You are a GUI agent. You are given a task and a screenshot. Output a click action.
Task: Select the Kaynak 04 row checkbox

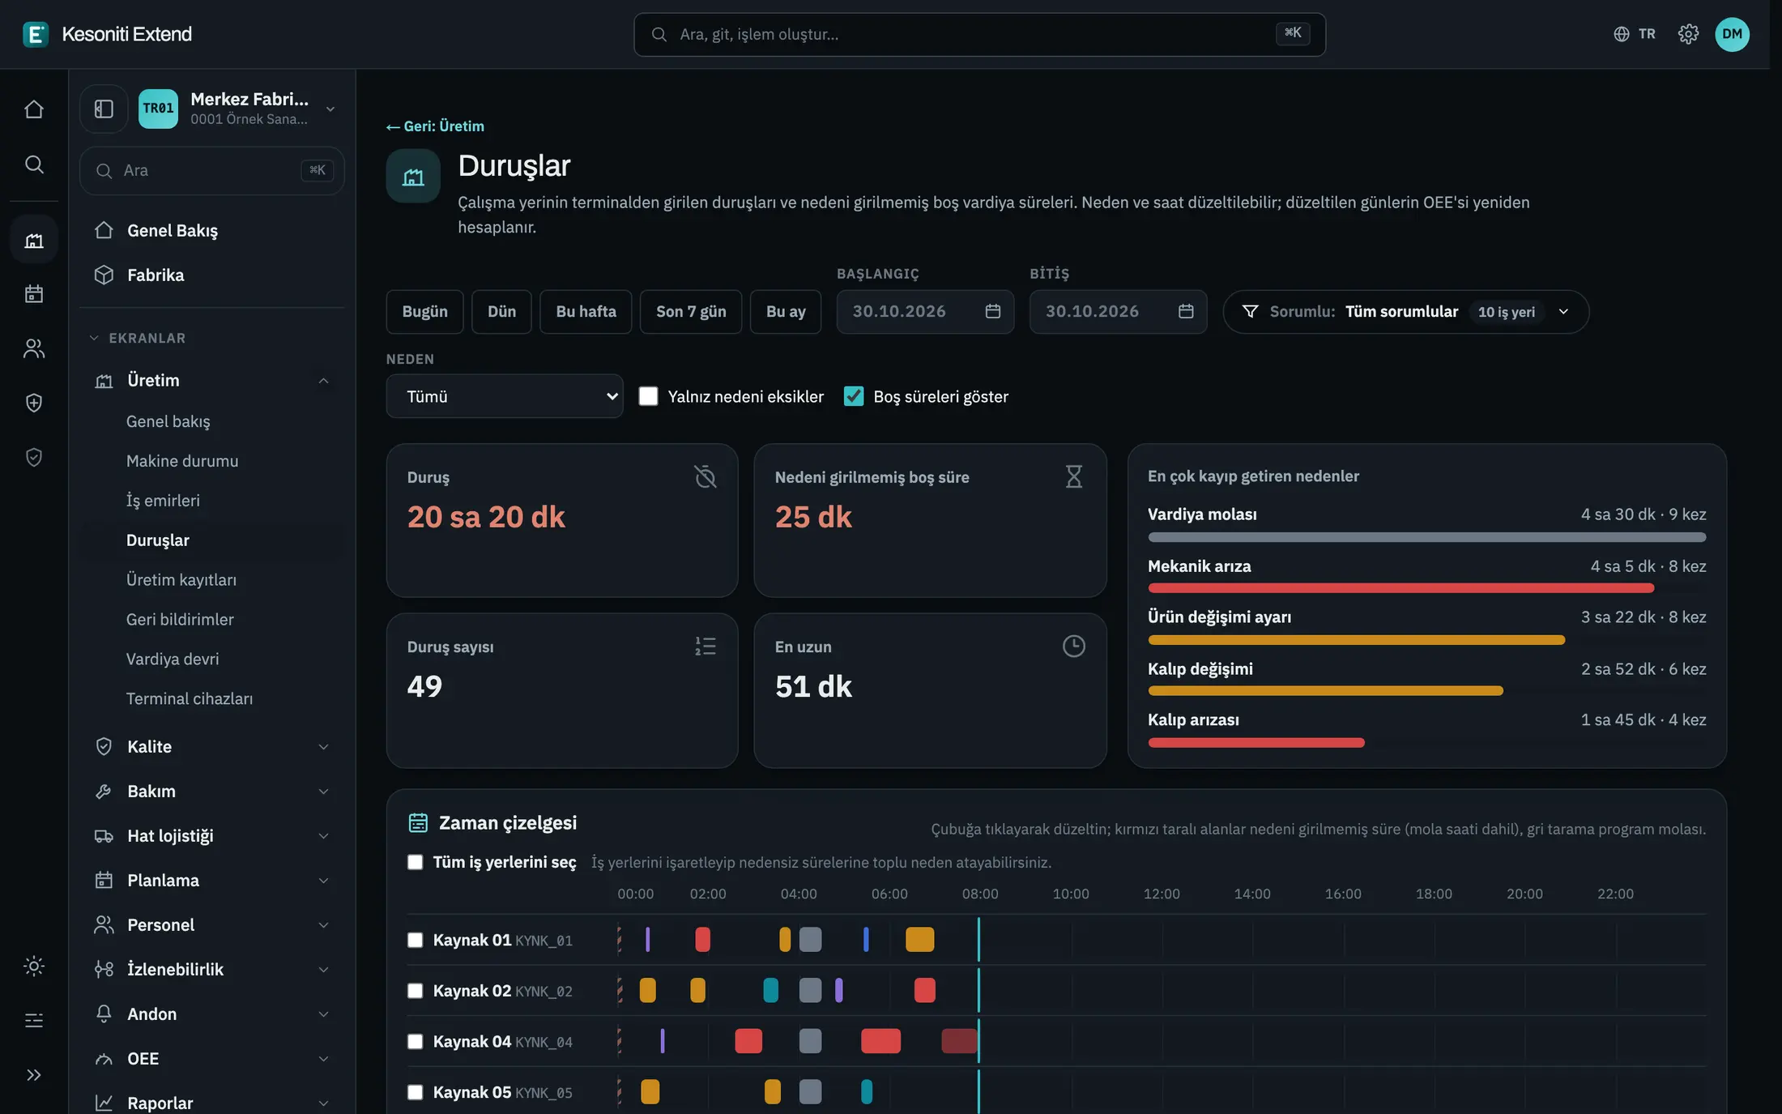point(415,1041)
